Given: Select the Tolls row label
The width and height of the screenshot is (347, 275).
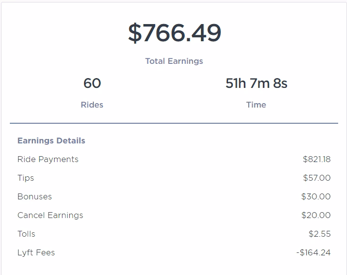Looking at the screenshot, I should [26, 234].
